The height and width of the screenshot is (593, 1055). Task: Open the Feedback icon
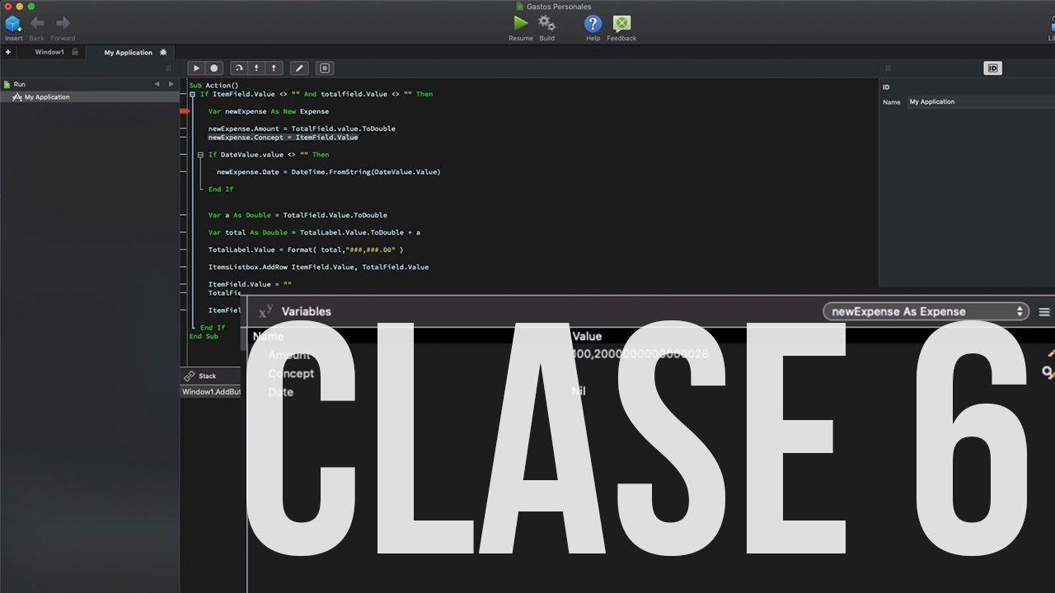point(621,24)
